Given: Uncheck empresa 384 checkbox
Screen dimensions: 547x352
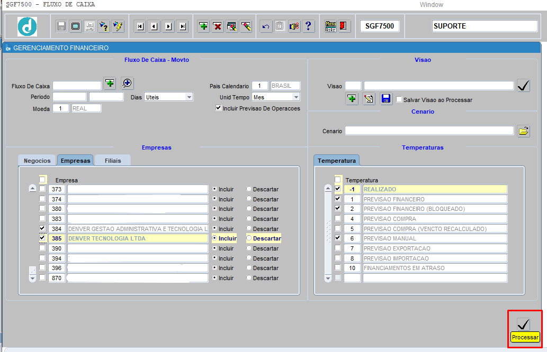Looking at the screenshot, I should coord(42,228).
